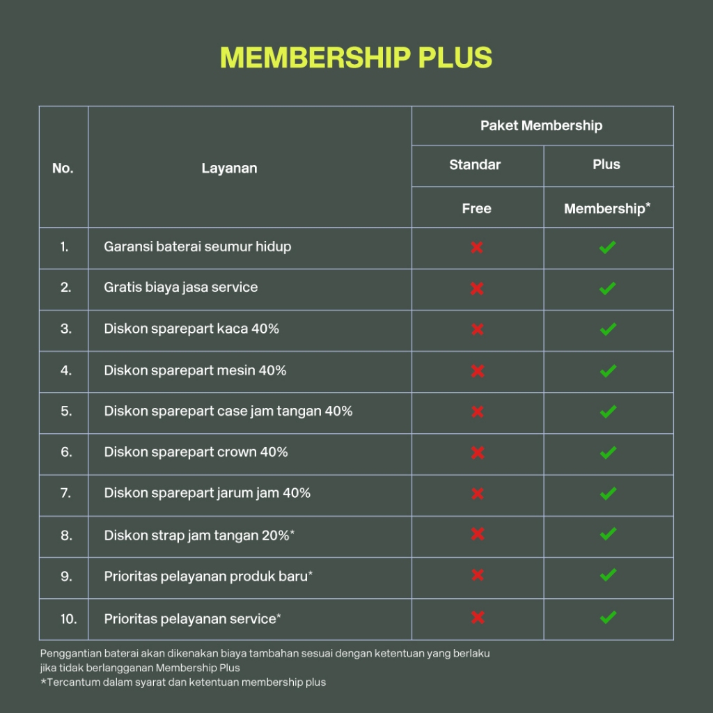The height and width of the screenshot is (713, 713).
Task: Click the green check for Diskon sparepart mesin 40%
Action: (608, 370)
